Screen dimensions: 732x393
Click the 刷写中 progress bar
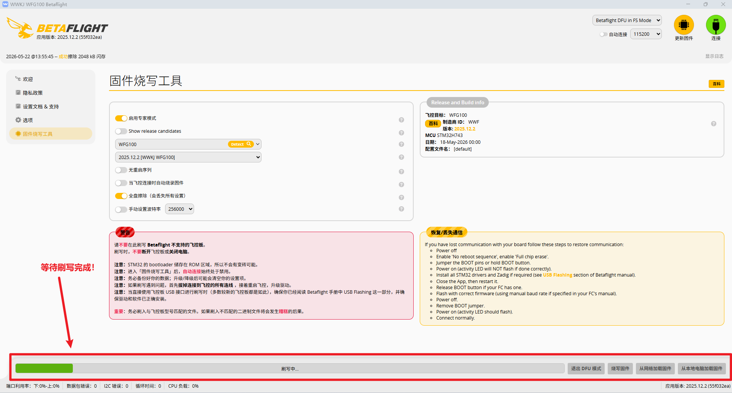pyautogui.click(x=290, y=369)
